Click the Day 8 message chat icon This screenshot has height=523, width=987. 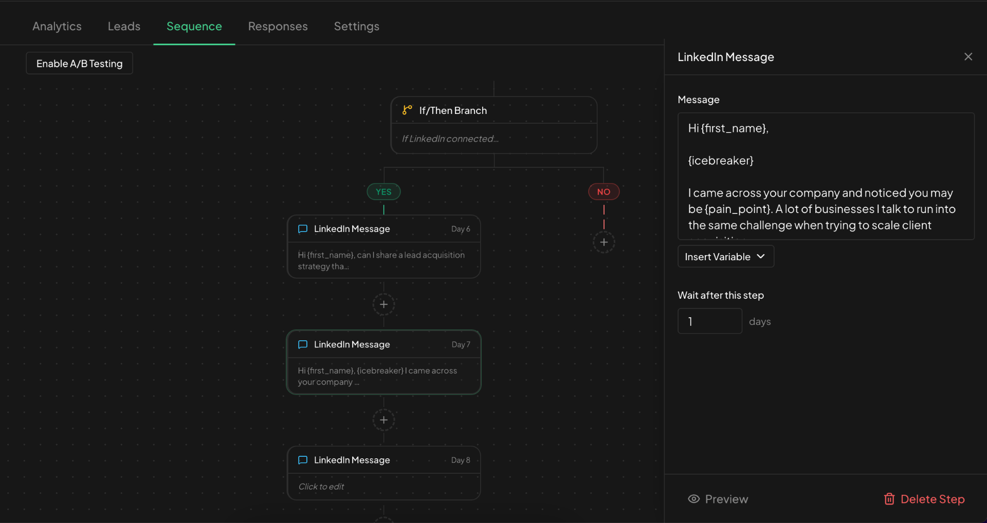click(303, 460)
